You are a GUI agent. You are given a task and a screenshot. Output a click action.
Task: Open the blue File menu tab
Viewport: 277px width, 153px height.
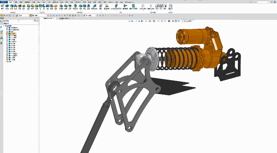(4, 2)
